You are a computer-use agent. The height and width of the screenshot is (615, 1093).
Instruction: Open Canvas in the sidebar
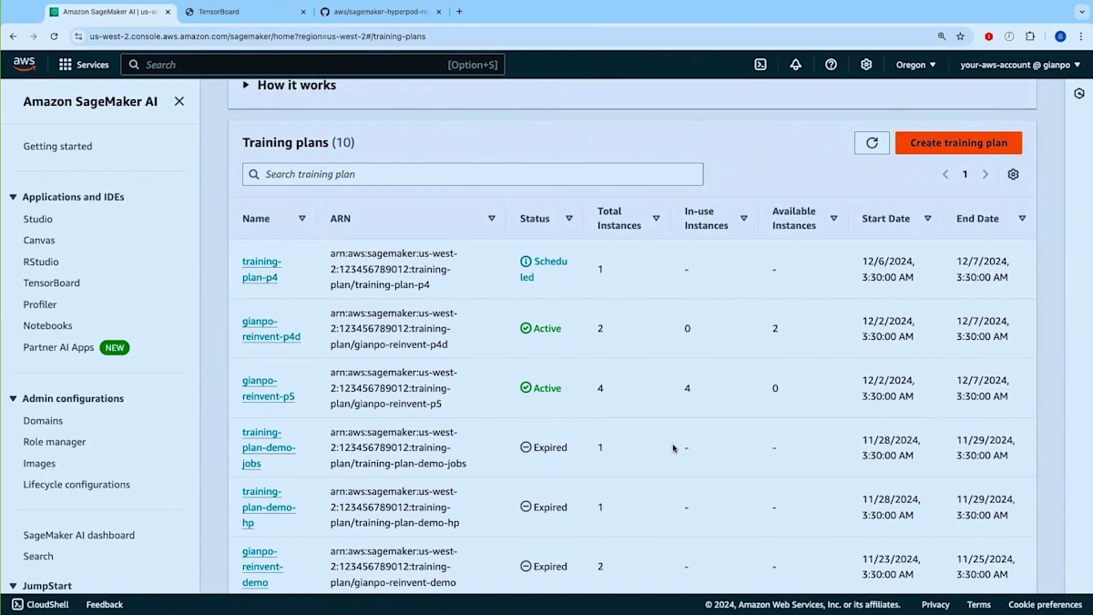click(39, 241)
